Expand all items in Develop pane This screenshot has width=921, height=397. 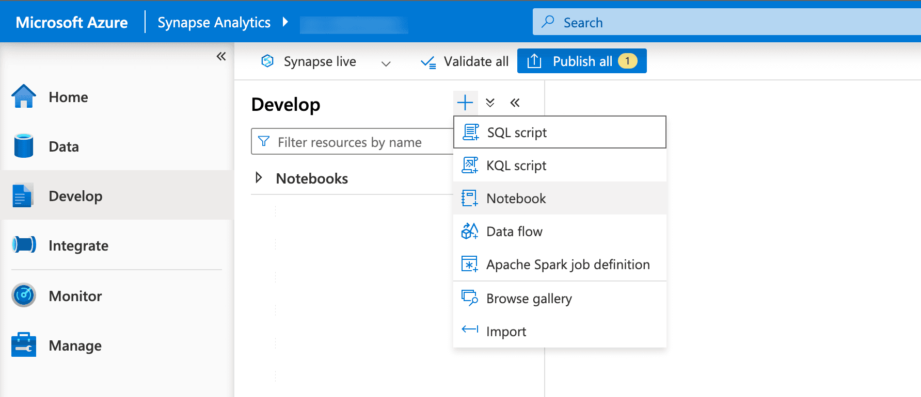(490, 103)
